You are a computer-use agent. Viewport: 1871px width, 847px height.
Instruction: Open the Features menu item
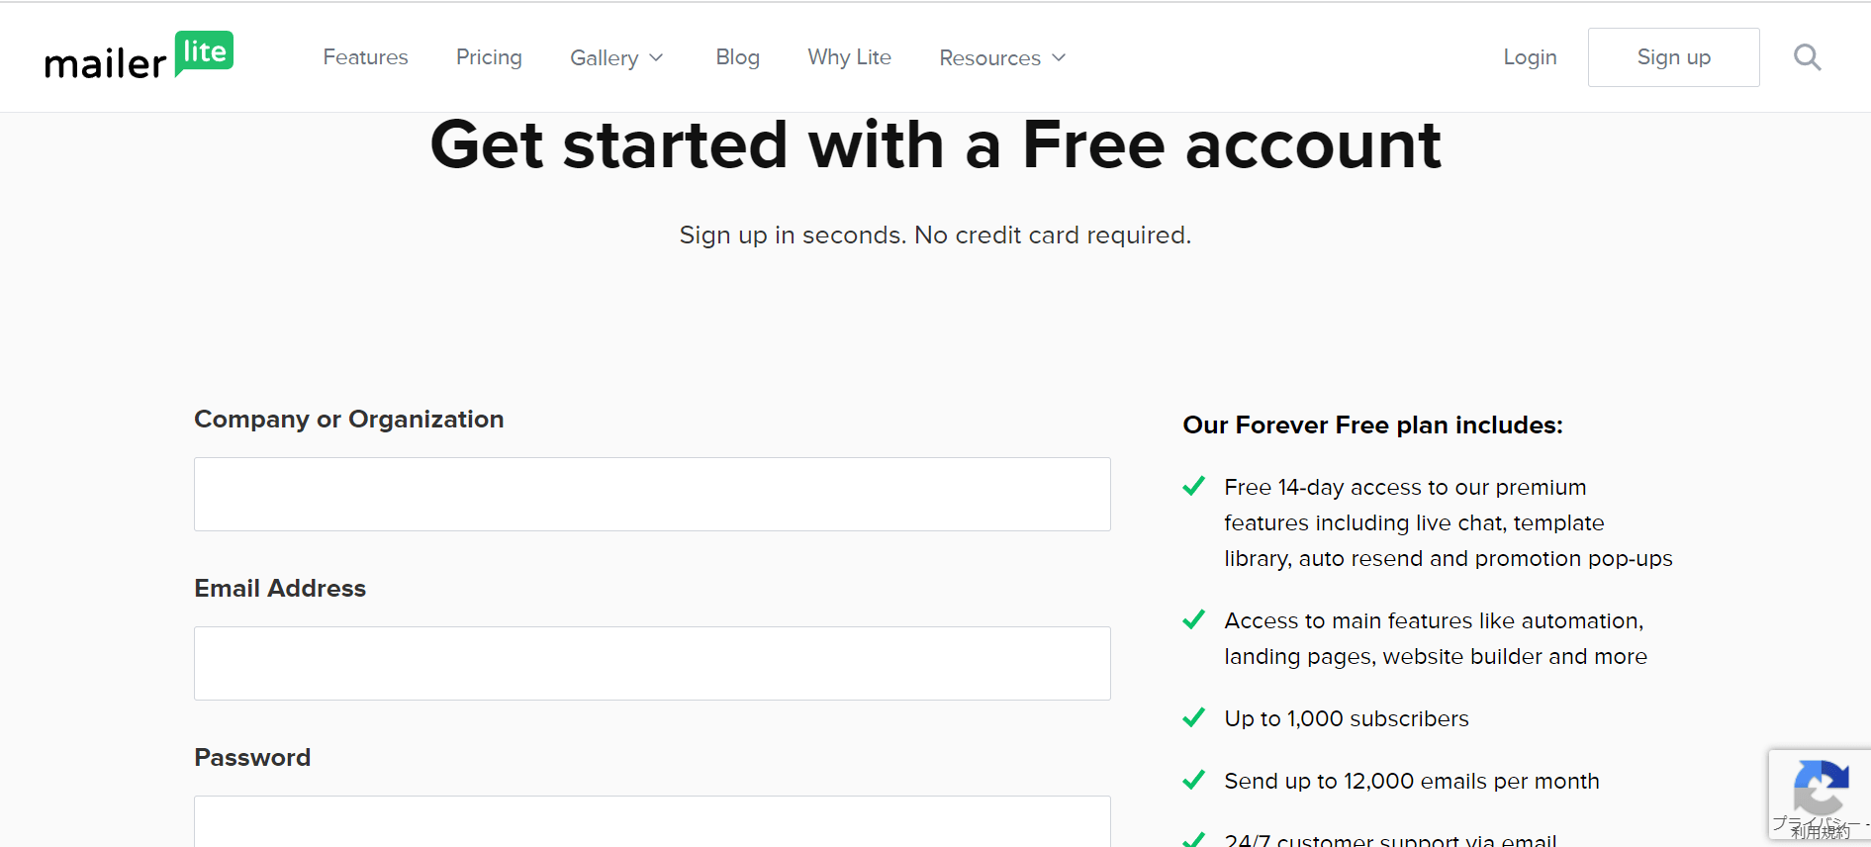365,57
